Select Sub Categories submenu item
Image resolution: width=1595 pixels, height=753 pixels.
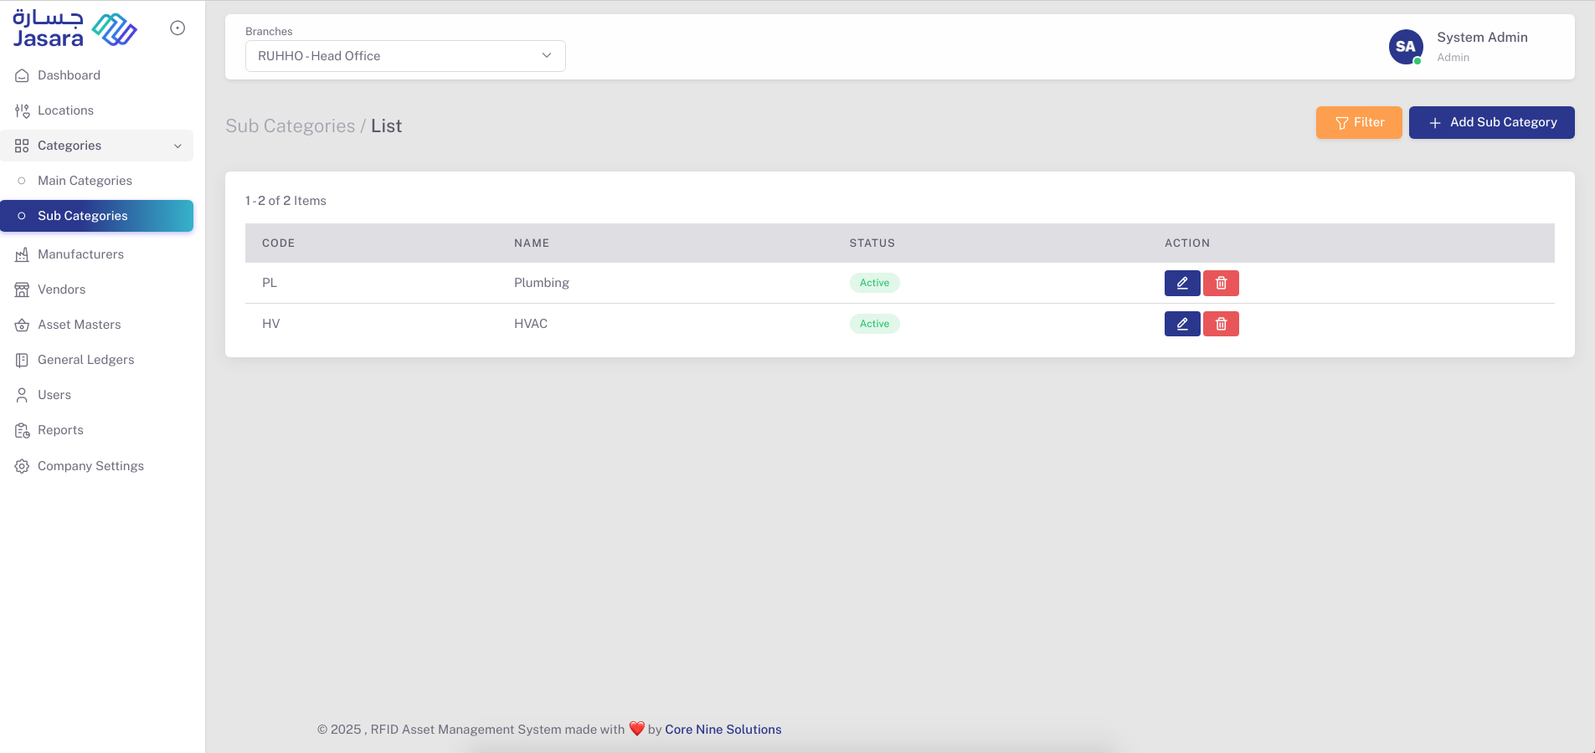point(83,216)
